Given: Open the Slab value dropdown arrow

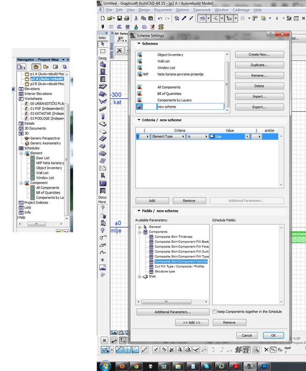Looking at the screenshot, I should pyautogui.click(x=247, y=137).
